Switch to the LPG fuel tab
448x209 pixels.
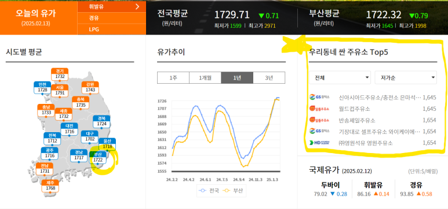coord(111,29)
